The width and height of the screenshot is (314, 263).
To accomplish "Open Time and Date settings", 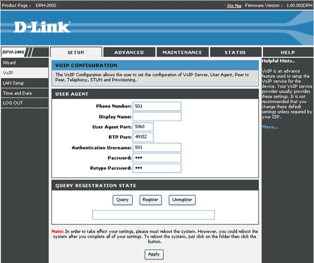I will point(25,93).
